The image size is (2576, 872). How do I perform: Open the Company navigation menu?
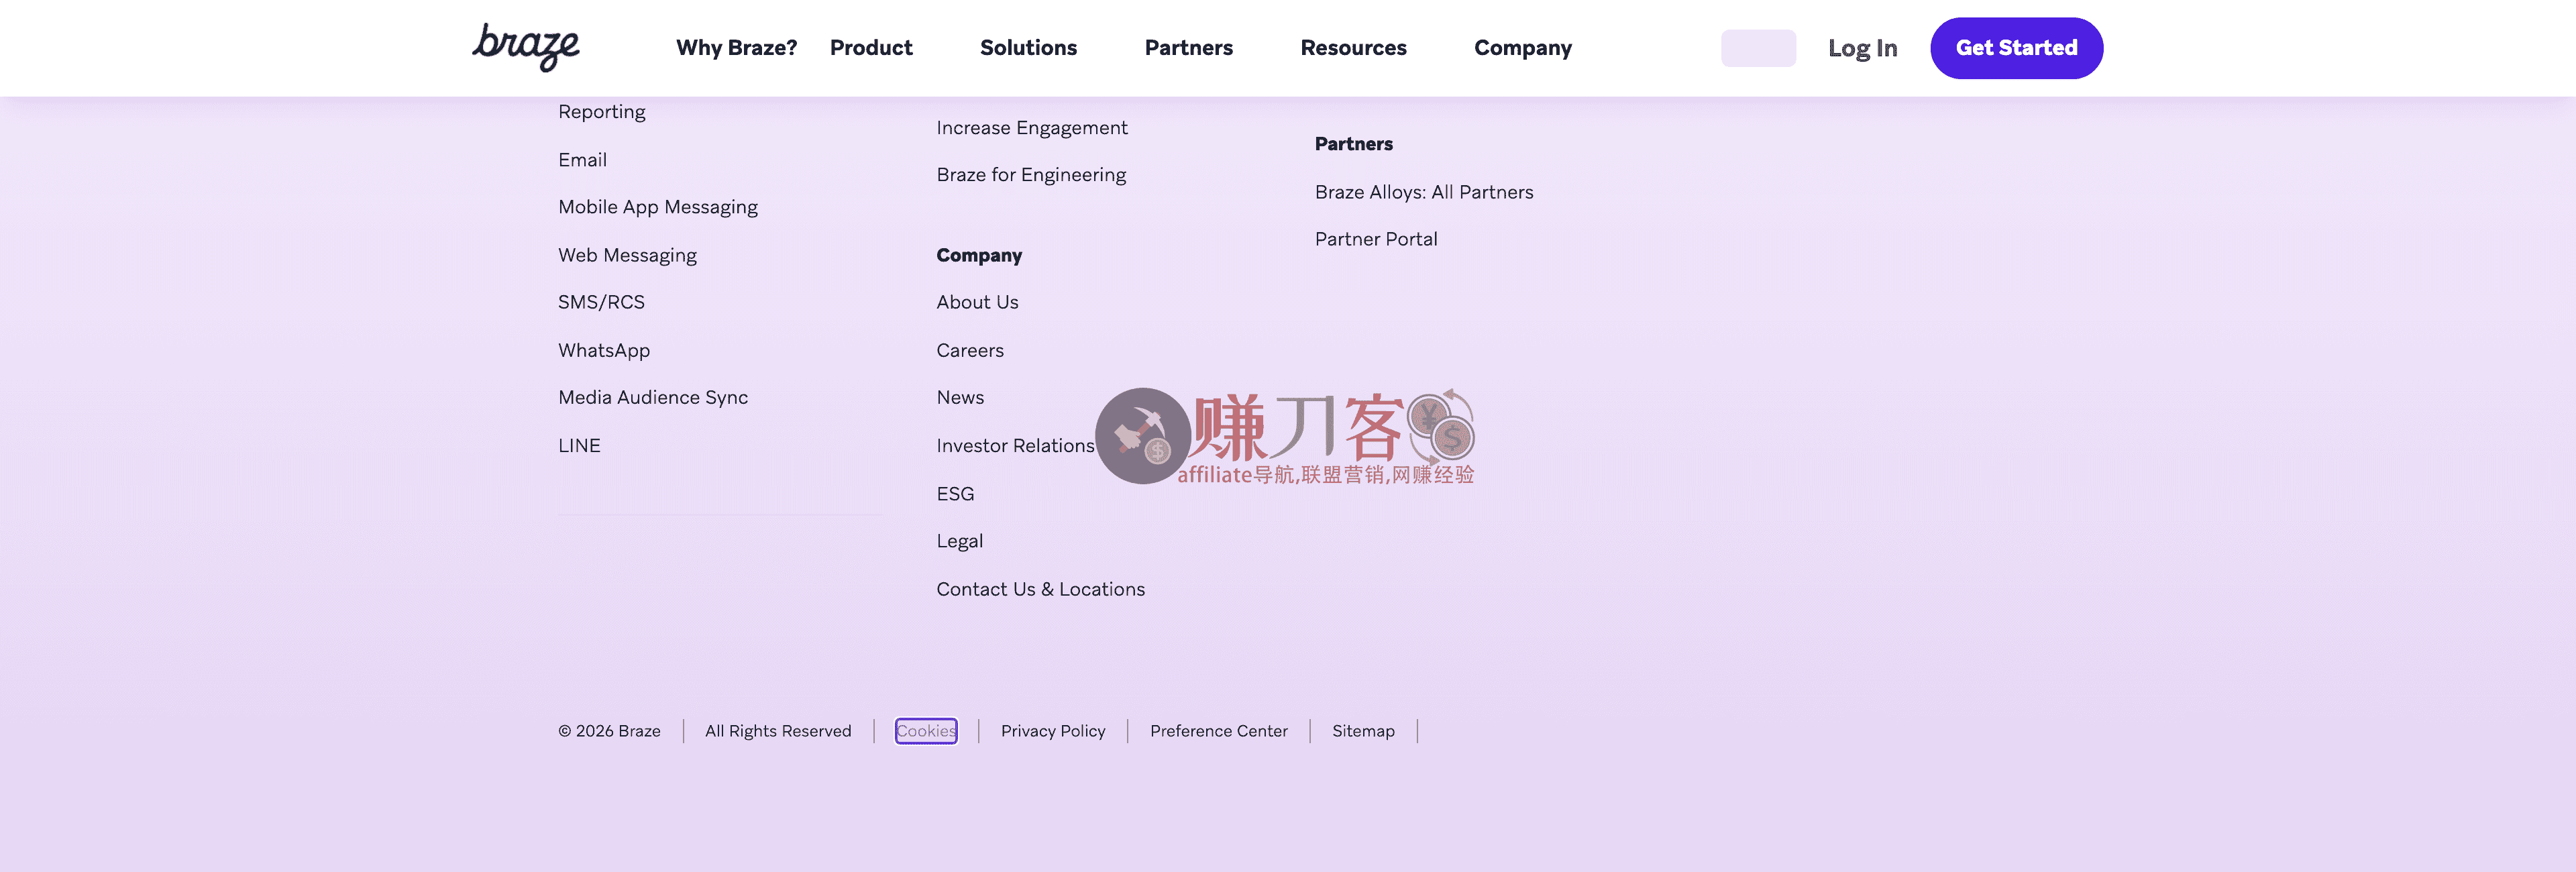pyautogui.click(x=1522, y=48)
